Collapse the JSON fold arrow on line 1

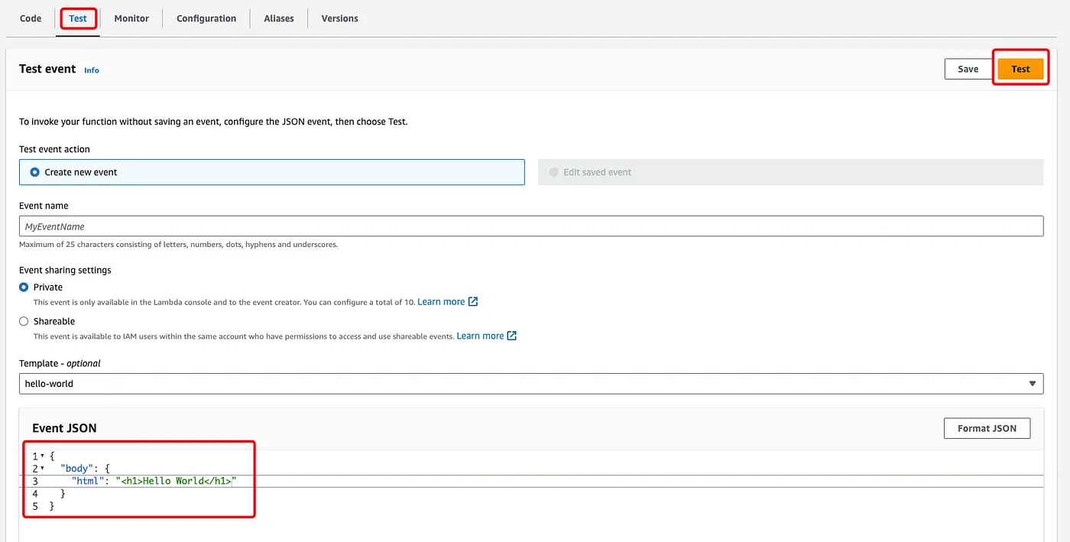point(42,456)
